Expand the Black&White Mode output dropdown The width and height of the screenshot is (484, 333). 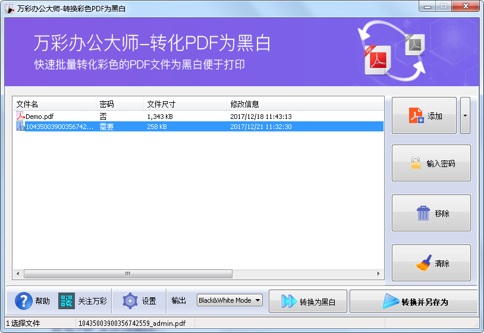pyautogui.click(x=230, y=300)
